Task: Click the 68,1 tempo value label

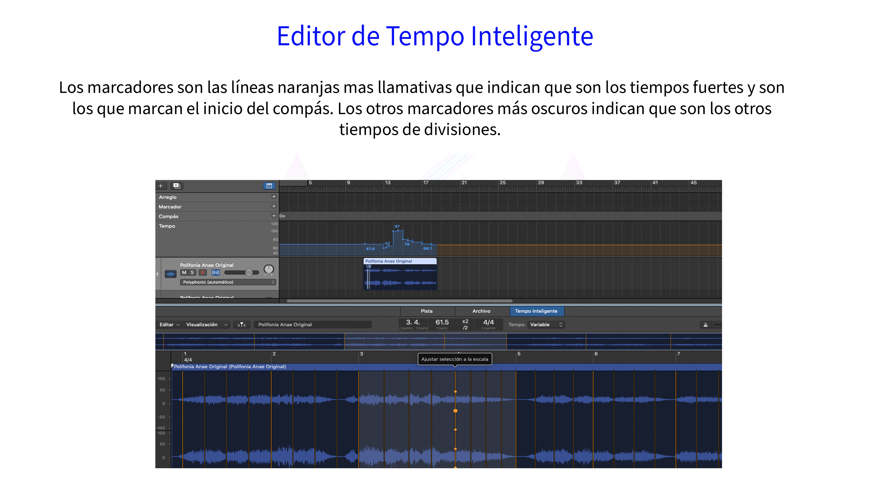Action: 427,248
